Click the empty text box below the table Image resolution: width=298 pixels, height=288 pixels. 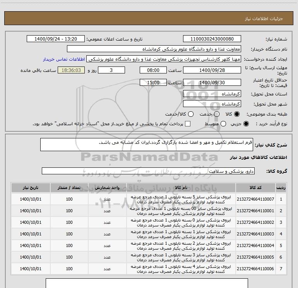coord(147,283)
